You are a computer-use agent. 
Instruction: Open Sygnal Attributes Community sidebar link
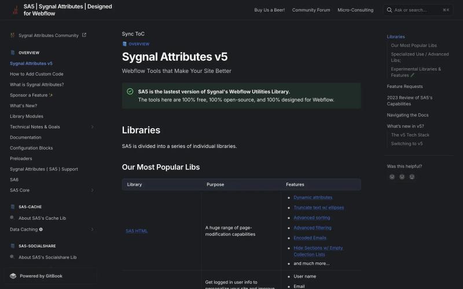click(49, 35)
